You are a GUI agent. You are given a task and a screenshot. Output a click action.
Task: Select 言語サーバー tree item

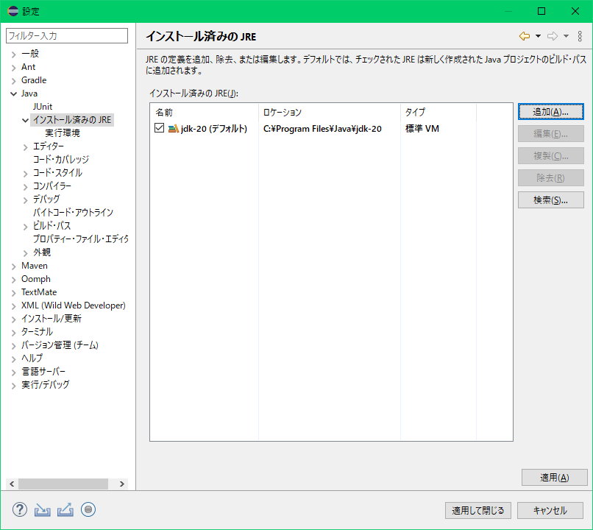coord(43,372)
